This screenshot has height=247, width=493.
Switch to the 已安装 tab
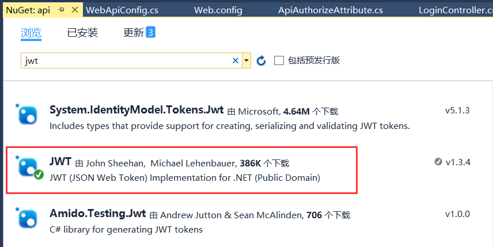82,33
